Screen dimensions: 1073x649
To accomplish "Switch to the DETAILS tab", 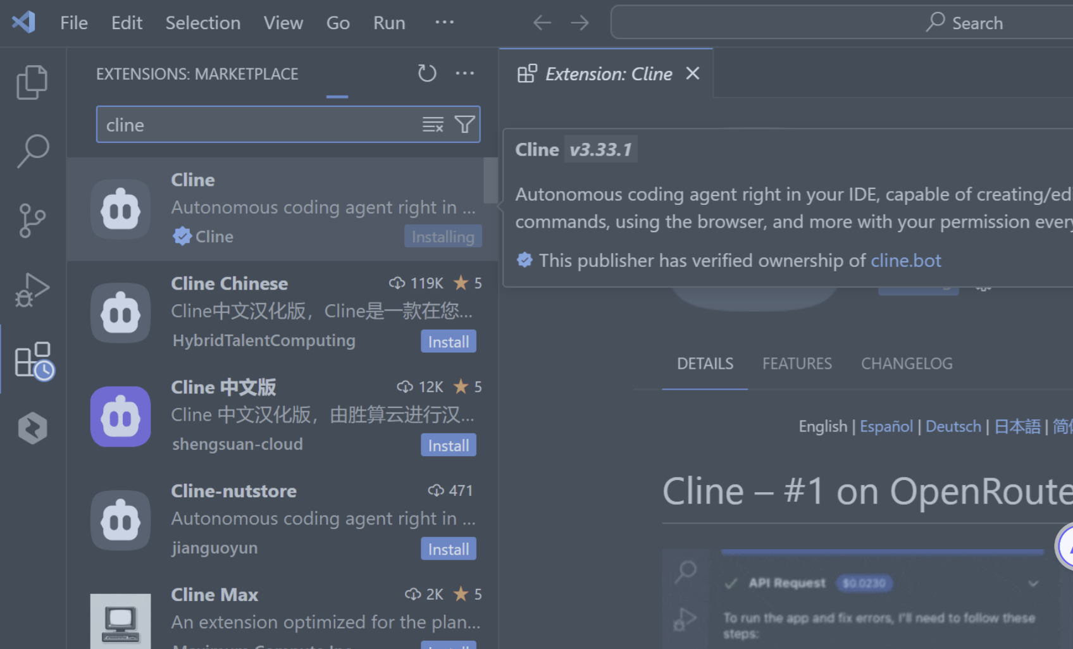I will (705, 364).
